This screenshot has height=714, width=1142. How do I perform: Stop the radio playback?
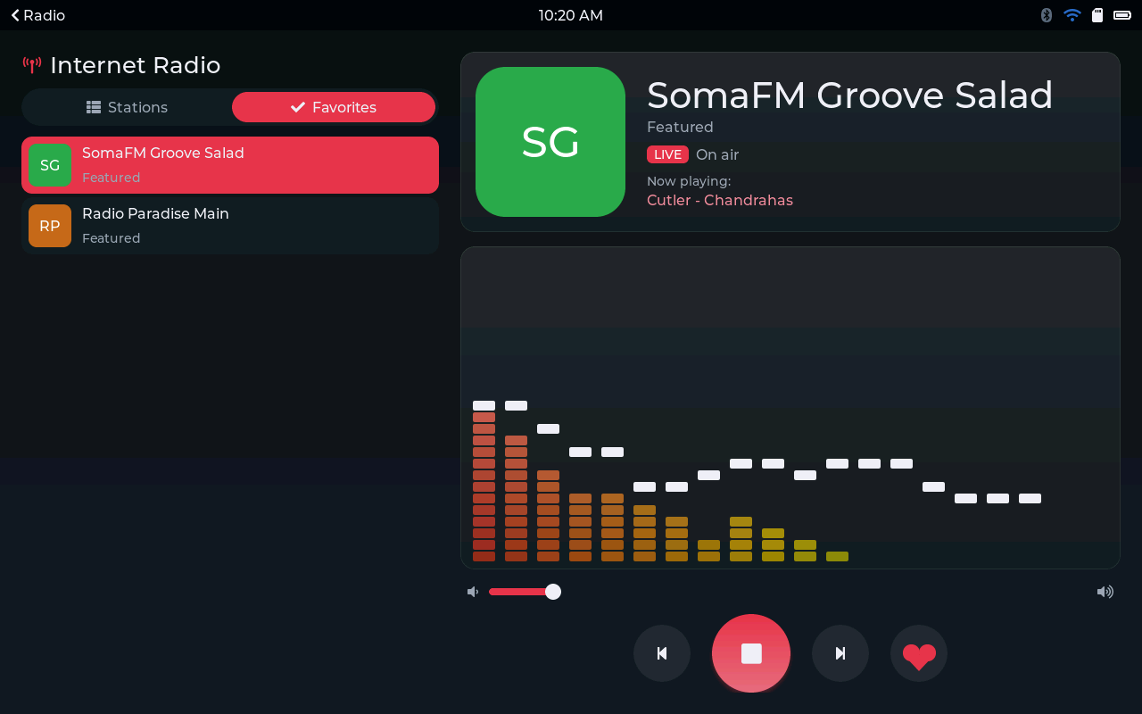coord(751,653)
